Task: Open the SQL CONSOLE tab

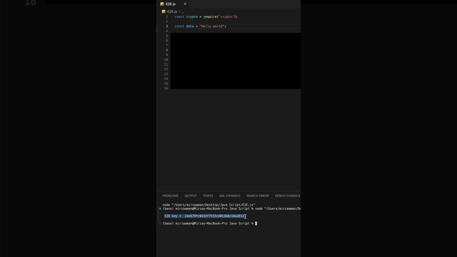Action: [x=230, y=196]
